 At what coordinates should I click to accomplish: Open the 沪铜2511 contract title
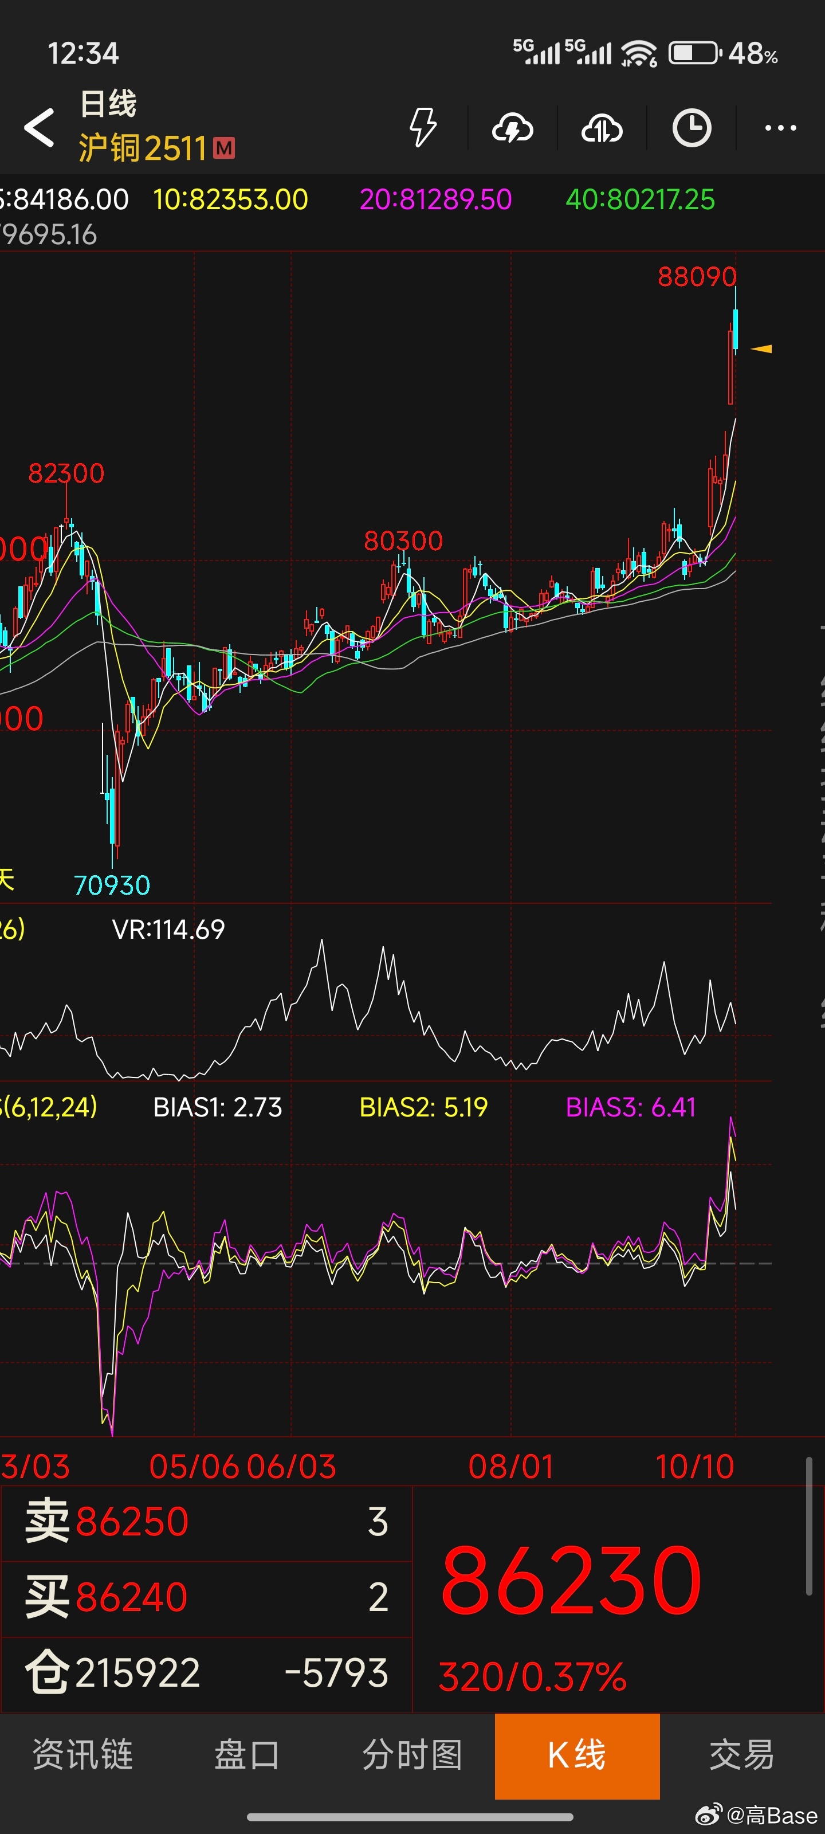tap(142, 148)
